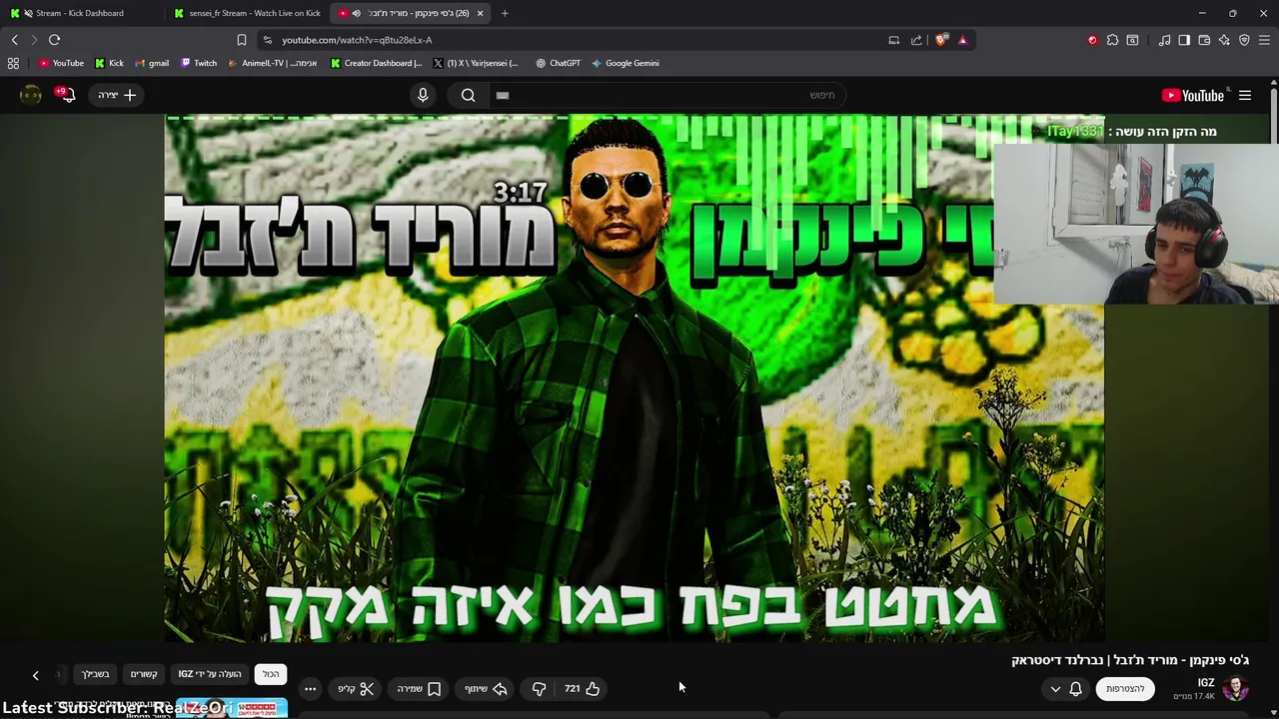Image resolution: width=1279 pixels, height=719 pixels.
Task: Open the bookmarks apps grid icon
Action: pyautogui.click(x=13, y=63)
